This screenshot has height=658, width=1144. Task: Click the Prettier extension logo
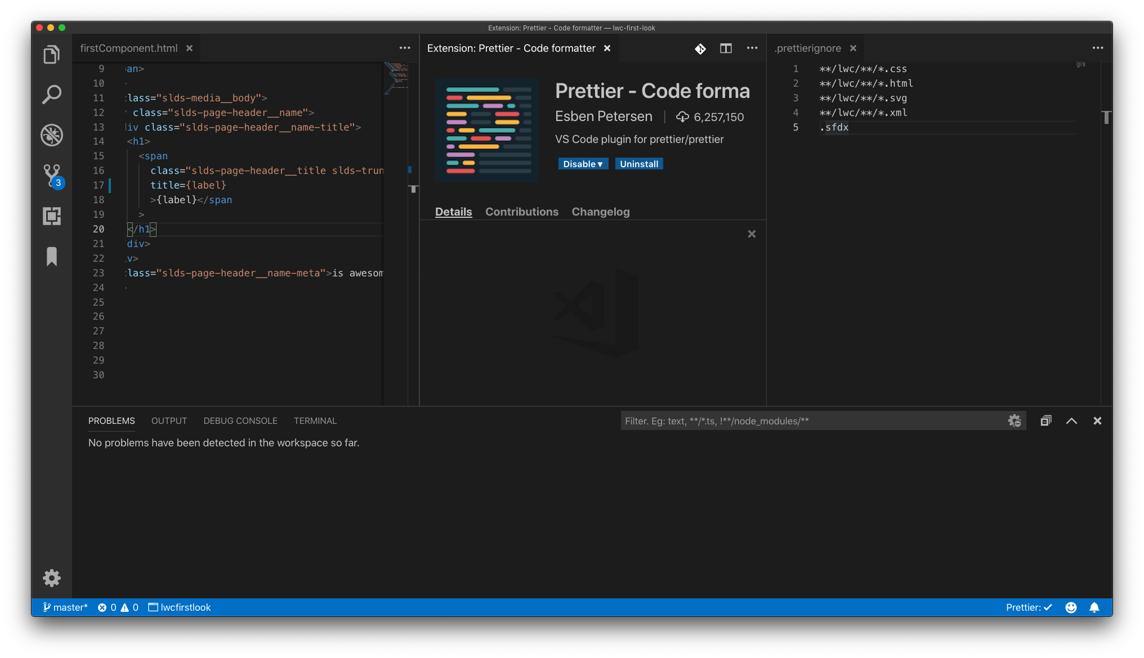pos(487,130)
